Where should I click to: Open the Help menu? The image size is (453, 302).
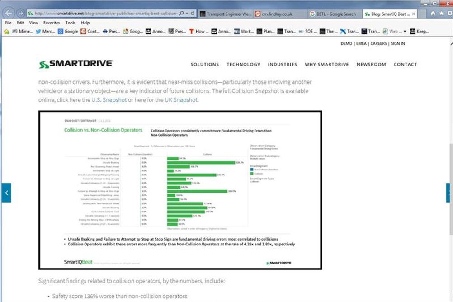85,23
